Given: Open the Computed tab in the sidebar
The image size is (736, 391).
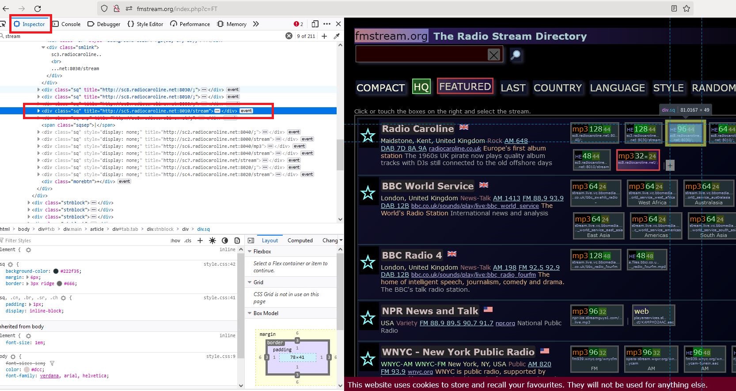Looking at the screenshot, I should point(300,241).
